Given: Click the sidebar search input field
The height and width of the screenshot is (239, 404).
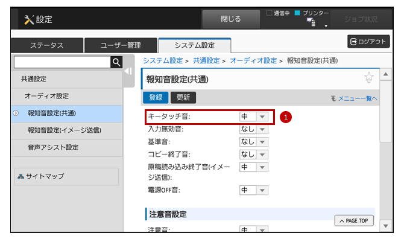Looking at the screenshot, I should 62,62.
